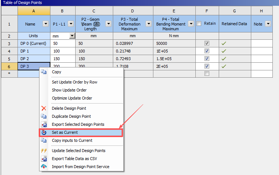Click the 50000 bending moment cell

174,43
